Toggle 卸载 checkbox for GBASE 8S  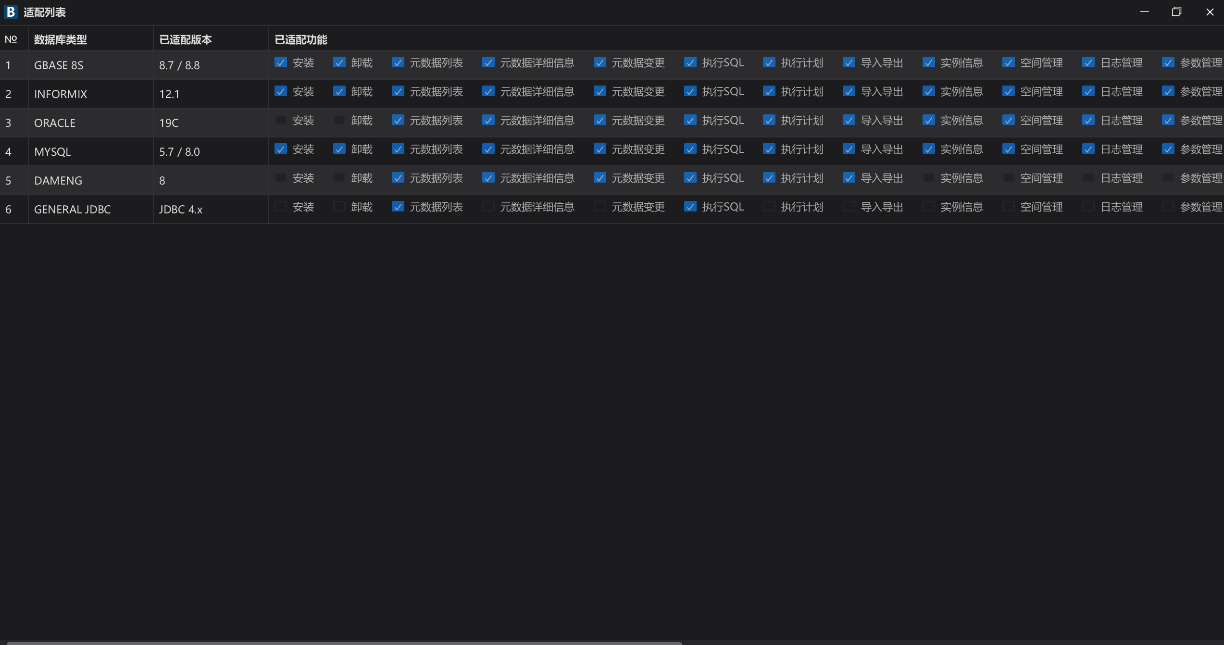[x=339, y=62]
